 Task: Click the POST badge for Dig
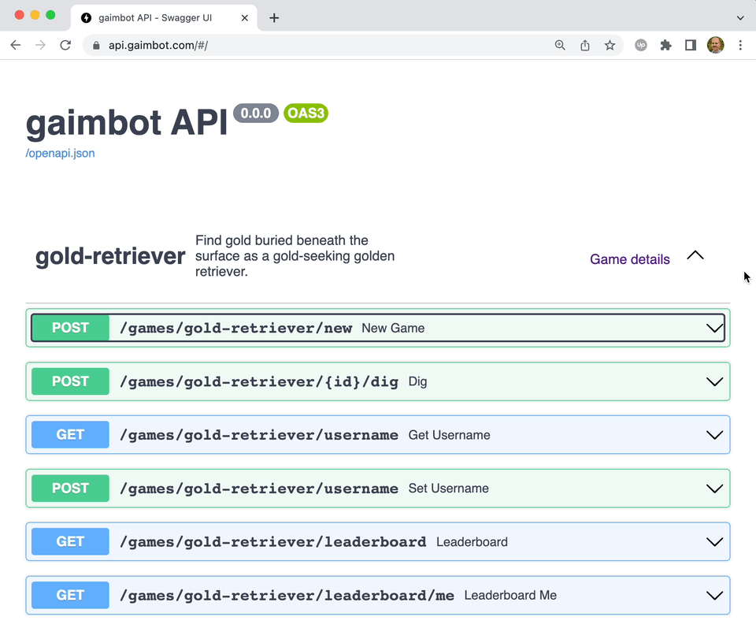coord(70,381)
